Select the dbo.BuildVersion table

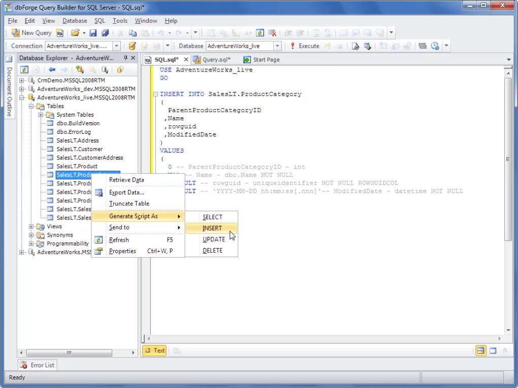click(x=78, y=123)
